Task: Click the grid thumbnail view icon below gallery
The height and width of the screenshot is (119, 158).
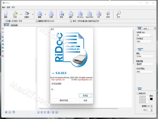Action: click(14, 112)
